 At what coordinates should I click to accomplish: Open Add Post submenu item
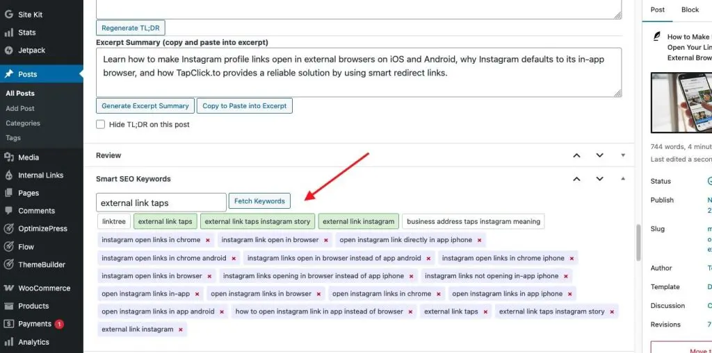(20, 108)
